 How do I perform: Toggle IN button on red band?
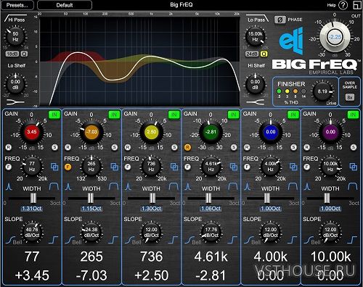54,115
